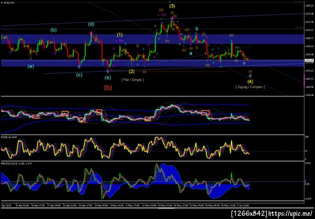Click the (1) wave label
This screenshot has height=219, width=315.
pos(120,35)
